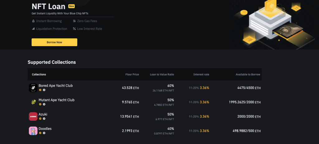Click the 1995.2625/2000 ETH availability
This screenshot has width=319, height=144.
(245, 102)
